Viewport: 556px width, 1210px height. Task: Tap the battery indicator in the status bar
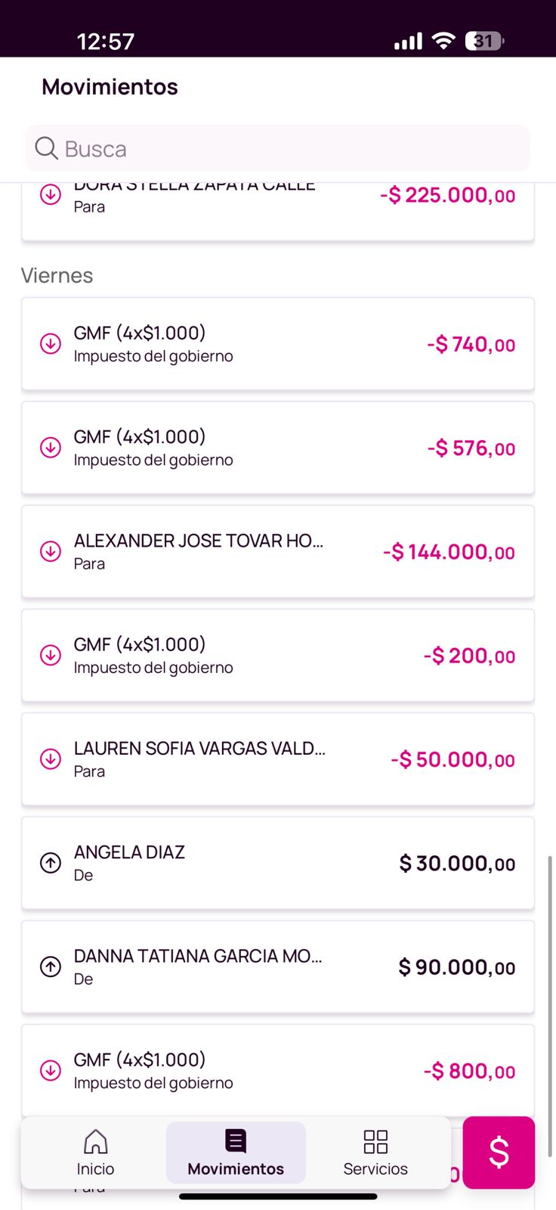pyautogui.click(x=484, y=41)
